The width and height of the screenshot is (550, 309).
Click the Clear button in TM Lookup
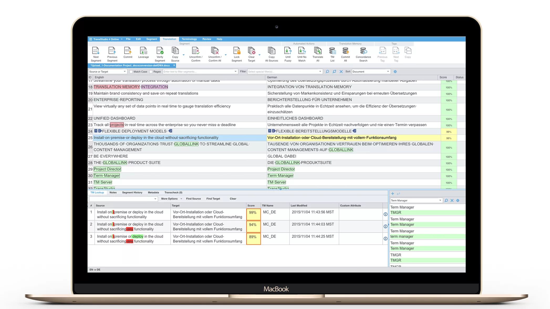233,199
